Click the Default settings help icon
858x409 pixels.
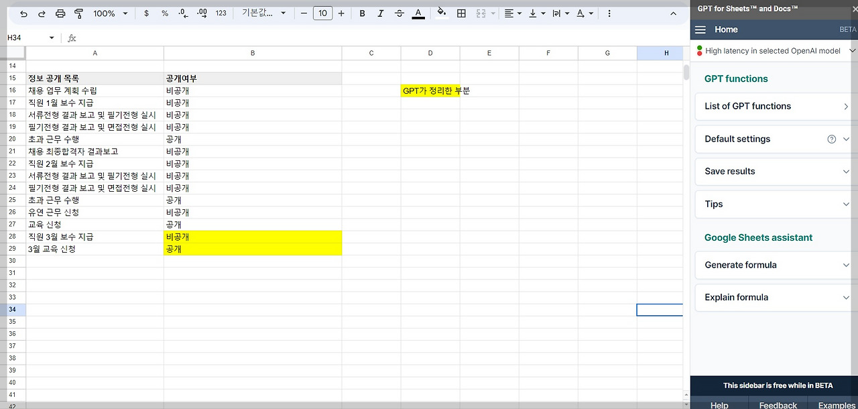tap(832, 139)
